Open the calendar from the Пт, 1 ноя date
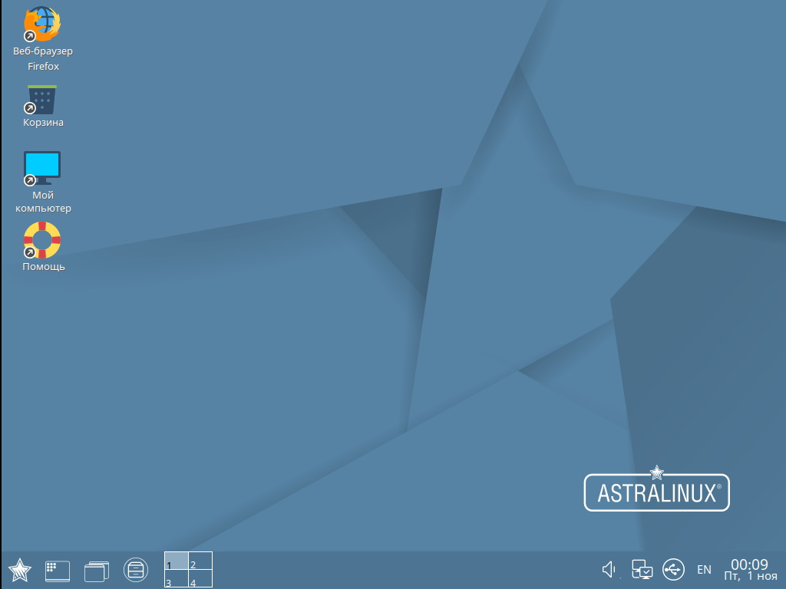Image resolution: width=786 pixels, height=589 pixels. [x=748, y=576]
